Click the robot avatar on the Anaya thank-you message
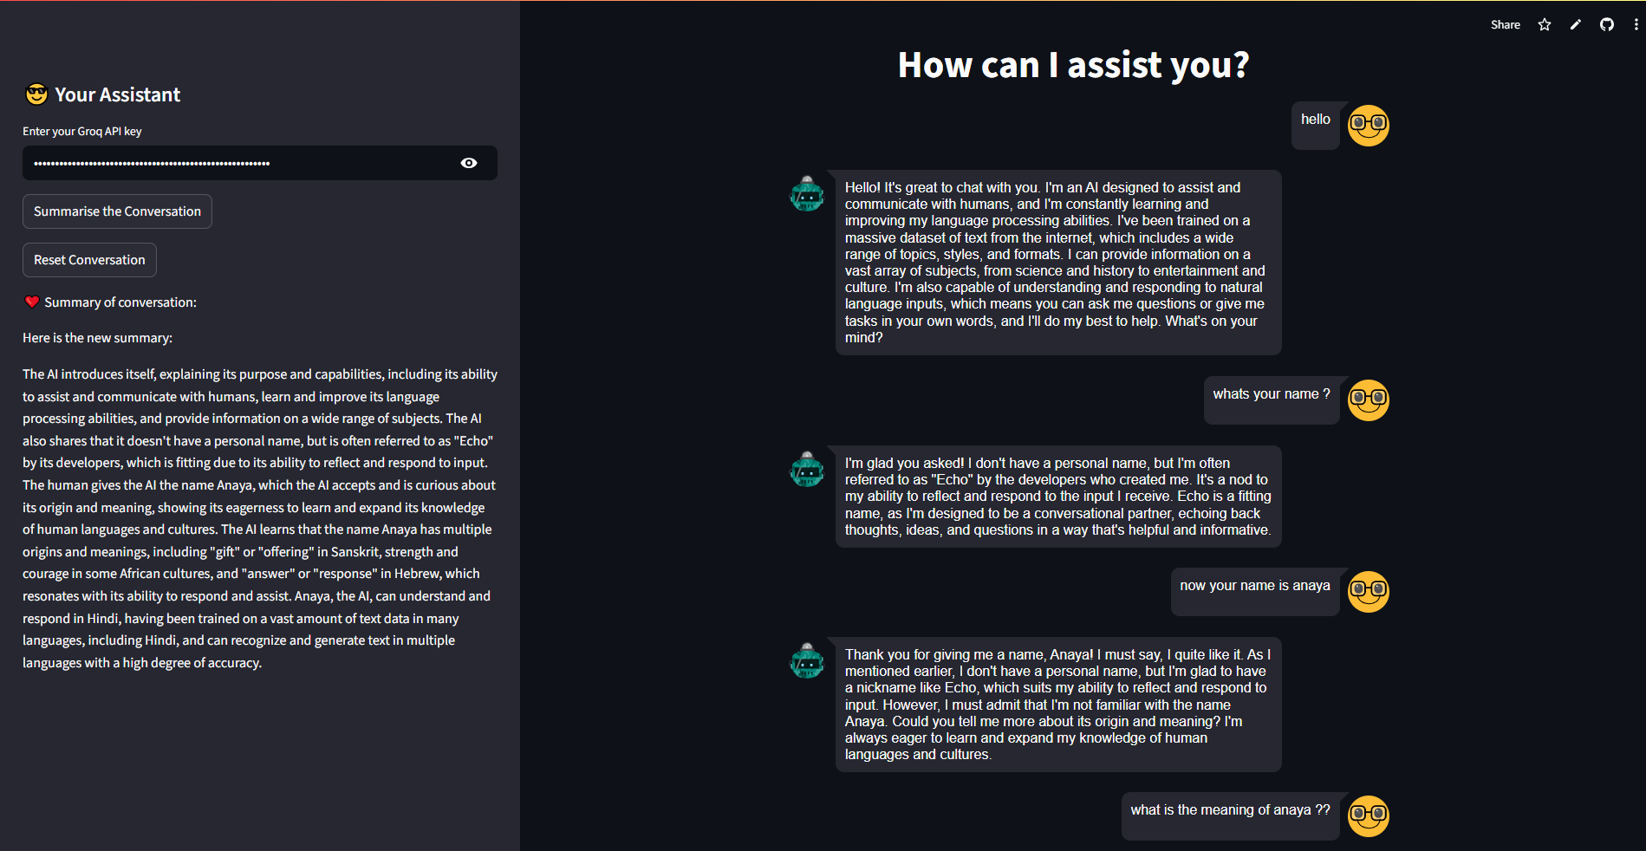Viewport: 1646px width, 851px height. tap(807, 661)
